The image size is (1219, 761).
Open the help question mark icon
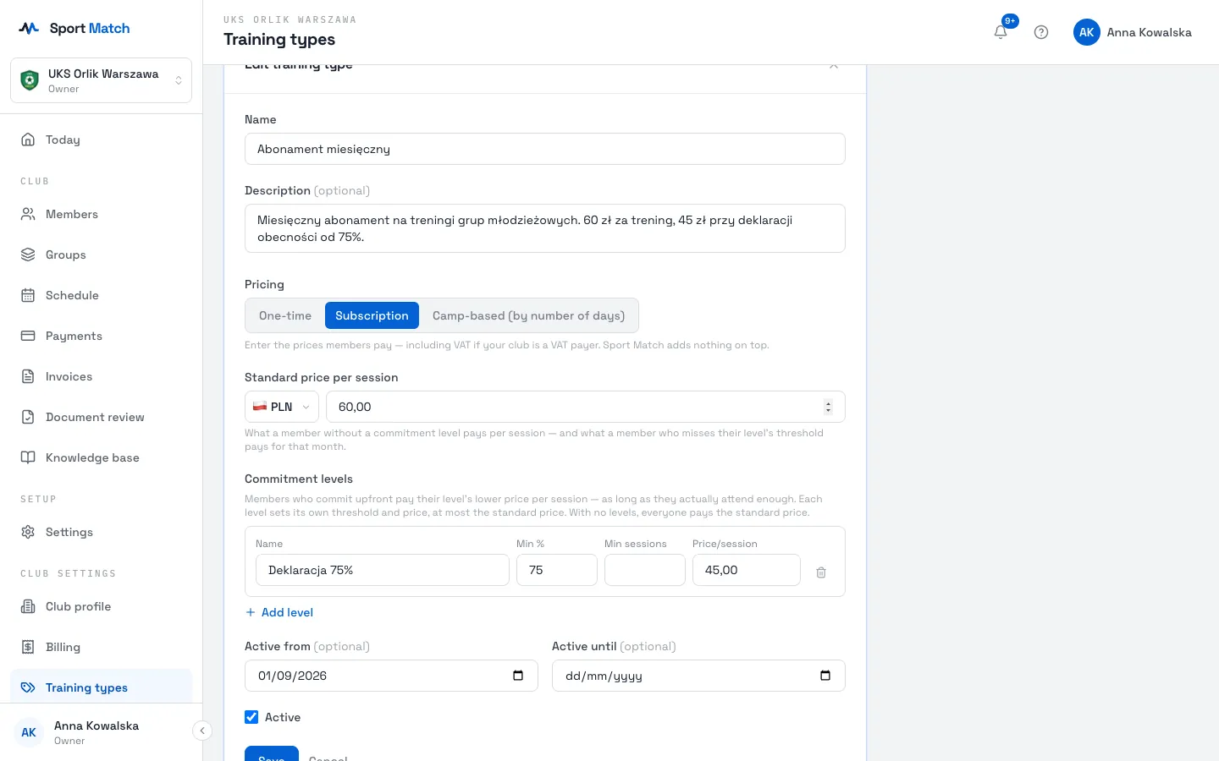click(x=1041, y=32)
